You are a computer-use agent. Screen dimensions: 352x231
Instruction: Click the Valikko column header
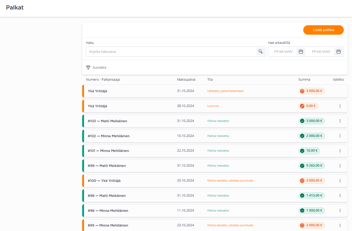point(338,80)
